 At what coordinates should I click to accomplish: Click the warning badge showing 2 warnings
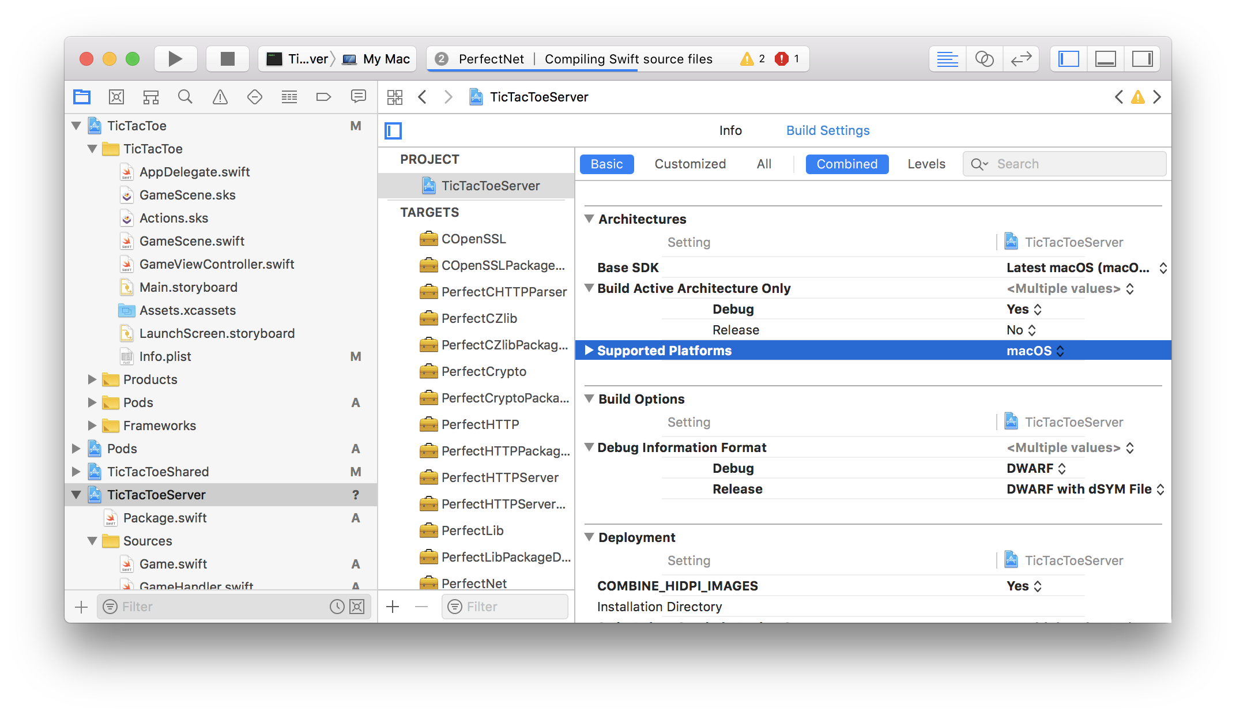click(752, 58)
